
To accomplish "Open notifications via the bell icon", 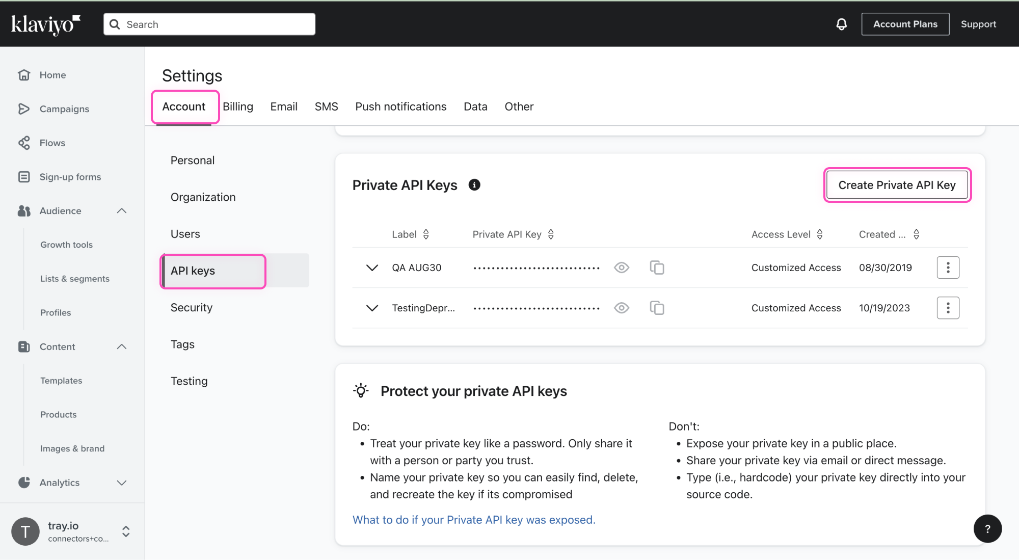I will pos(841,24).
